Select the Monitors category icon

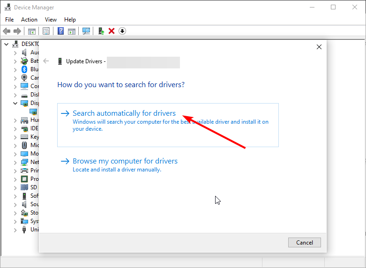coord(24,154)
